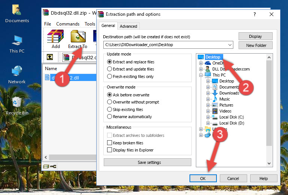Expand the Pictures tree node
Screen dimensions: 288x195
click(x=208, y=105)
